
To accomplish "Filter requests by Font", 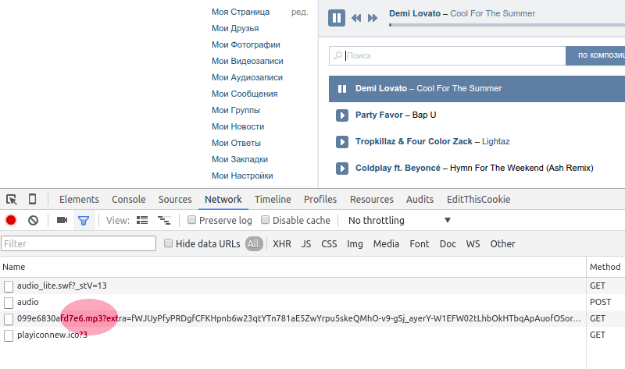I will (420, 244).
